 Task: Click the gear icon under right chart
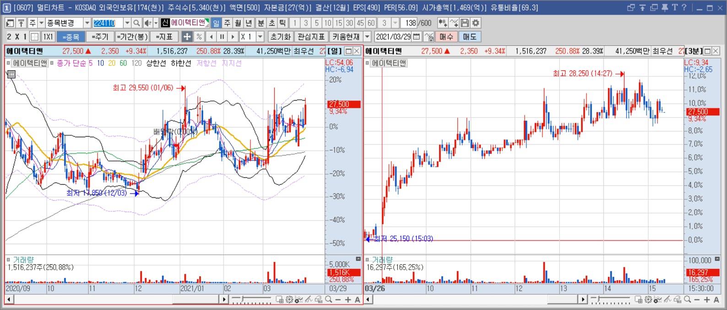coord(648,299)
